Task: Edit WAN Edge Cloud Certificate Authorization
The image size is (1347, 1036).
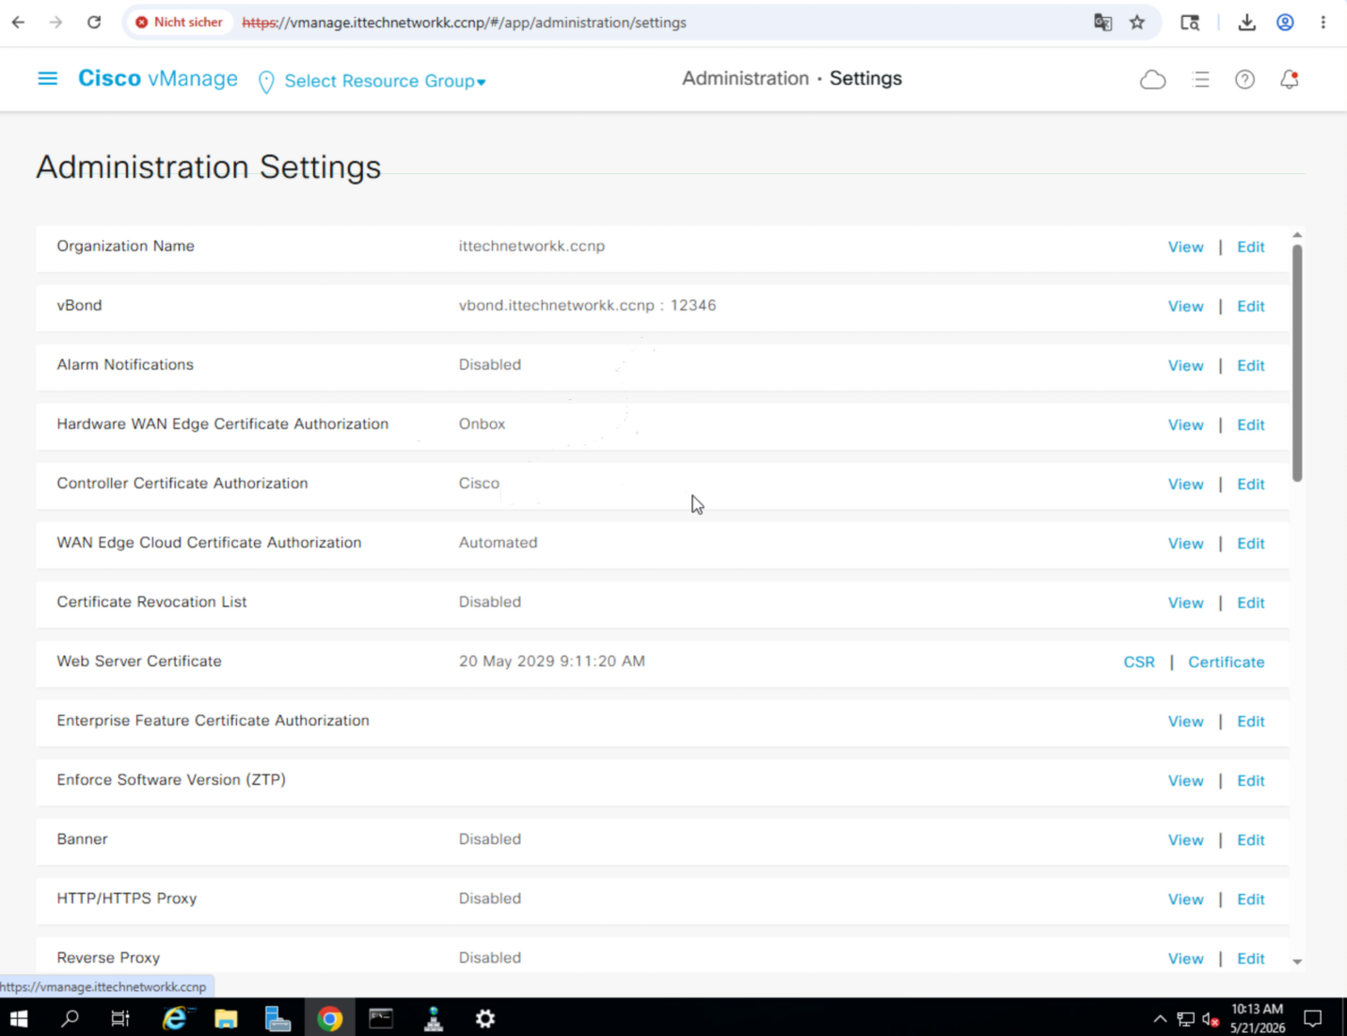Action: pos(1251,544)
